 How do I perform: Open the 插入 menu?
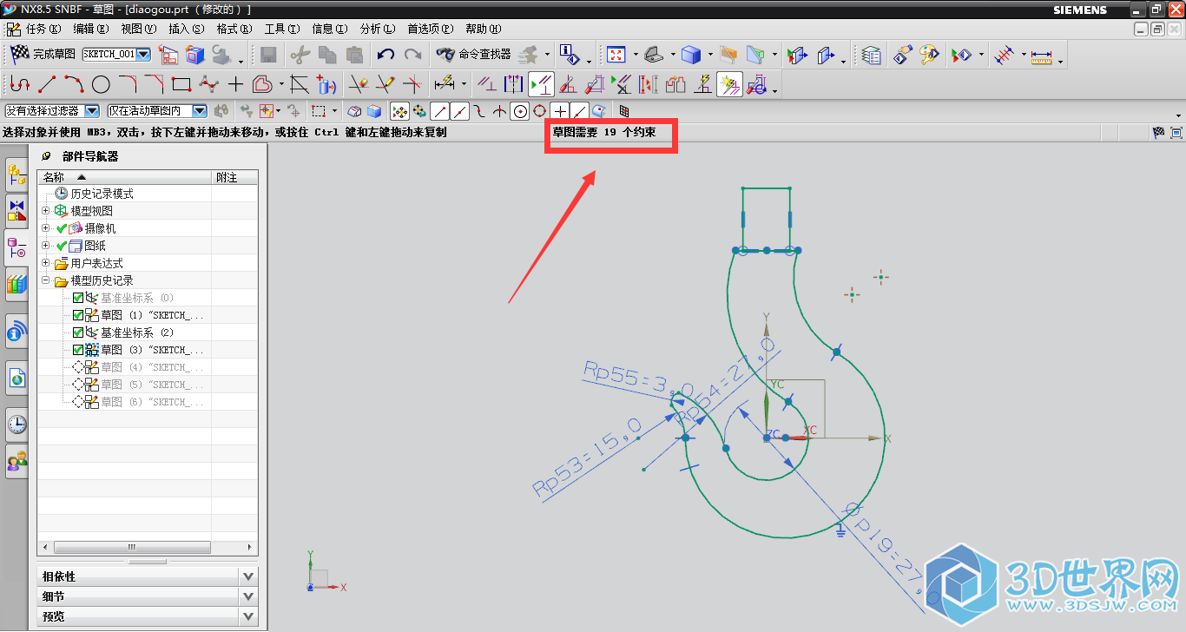pyautogui.click(x=186, y=29)
